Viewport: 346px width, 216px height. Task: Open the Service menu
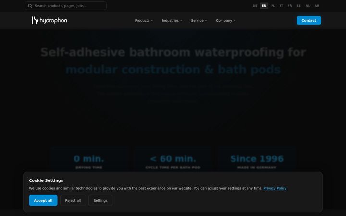pos(199,20)
